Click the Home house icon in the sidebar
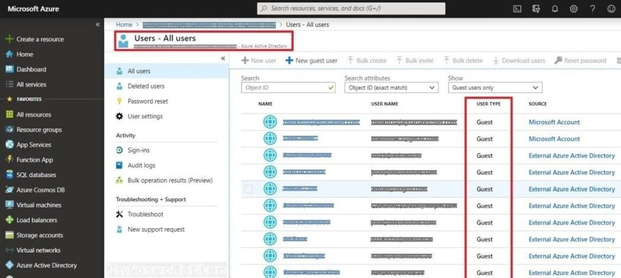This screenshot has width=621, height=278. pyautogui.click(x=10, y=55)
